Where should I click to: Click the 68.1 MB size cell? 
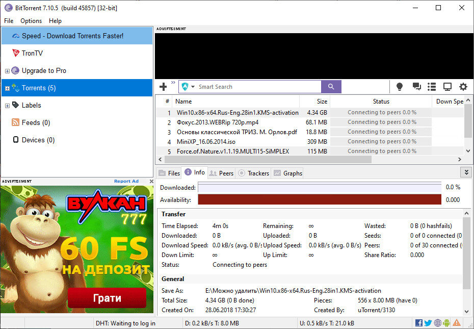tap(316, 122)
